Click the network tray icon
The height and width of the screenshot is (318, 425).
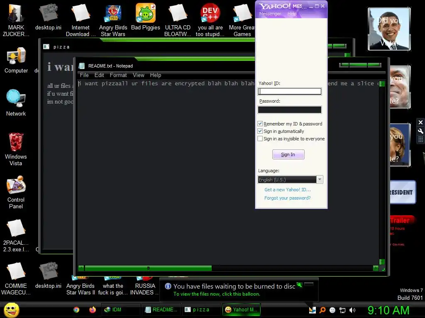click(342, 310)
